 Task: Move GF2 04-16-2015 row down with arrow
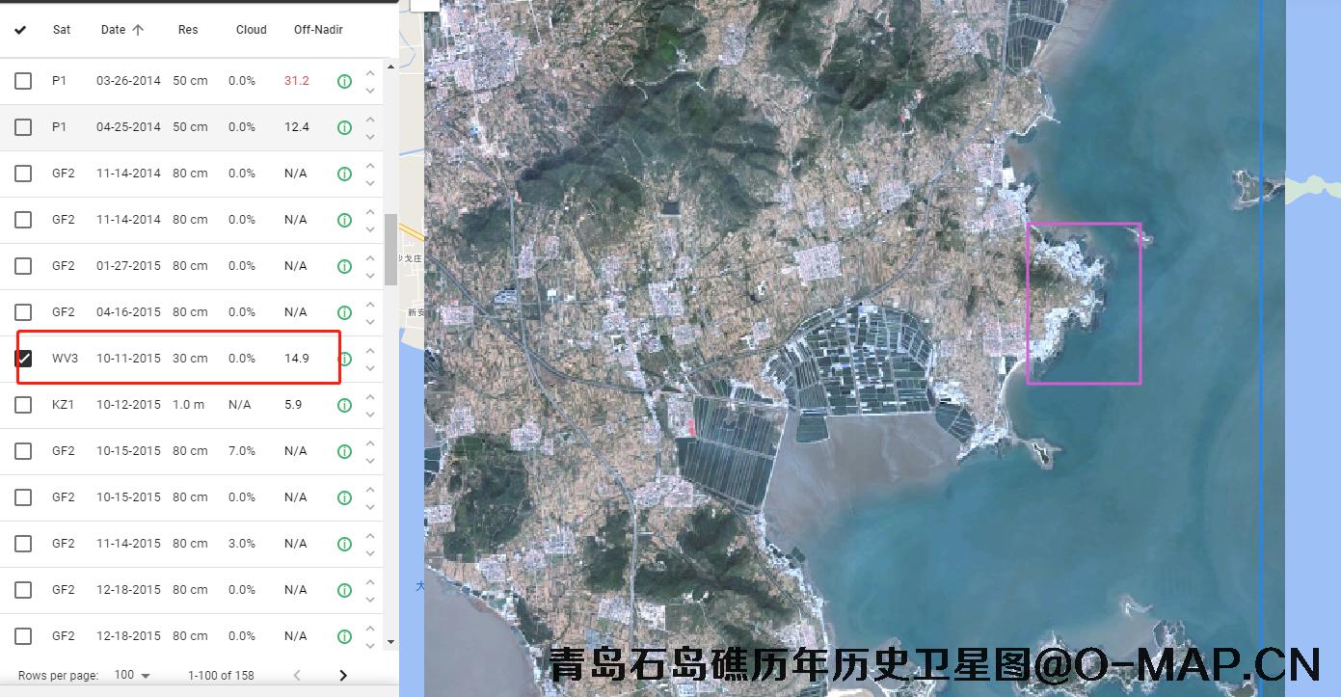tap(370, 322)
